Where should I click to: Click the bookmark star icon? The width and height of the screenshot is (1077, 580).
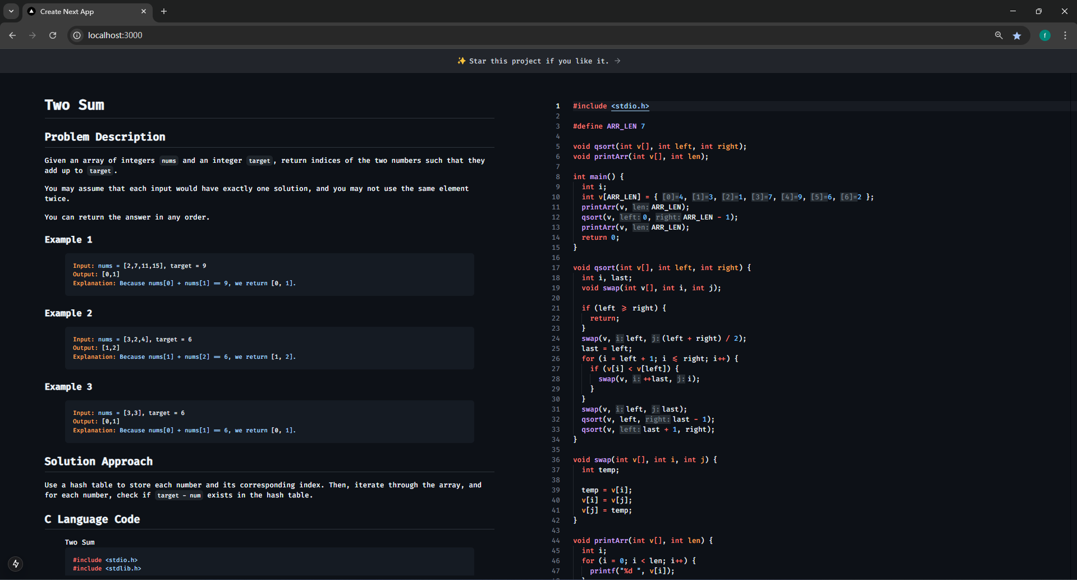point(1017,35)
